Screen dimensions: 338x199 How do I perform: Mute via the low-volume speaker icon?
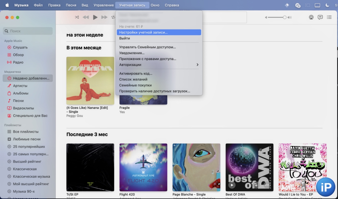pyautogui.click(x=266, y=17)
